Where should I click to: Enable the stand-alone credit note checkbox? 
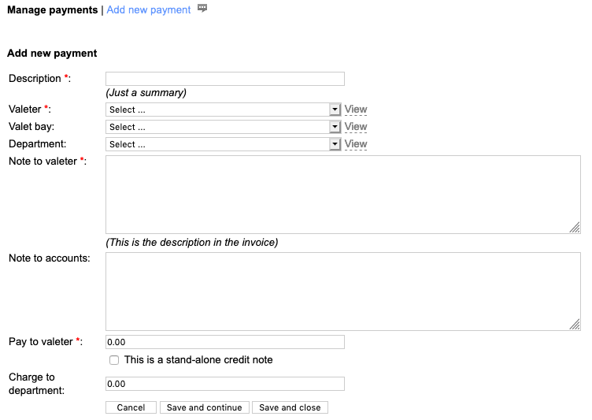(114, 360)
